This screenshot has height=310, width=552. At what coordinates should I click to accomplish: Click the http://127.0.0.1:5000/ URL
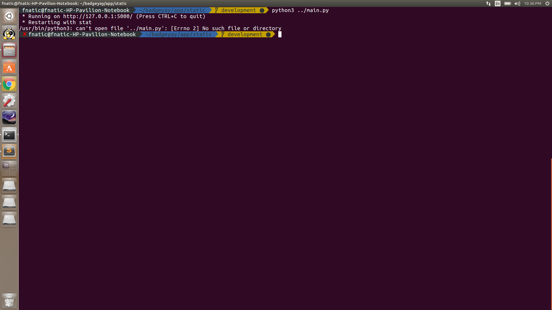pyautogui.click(x=98, y=16)
